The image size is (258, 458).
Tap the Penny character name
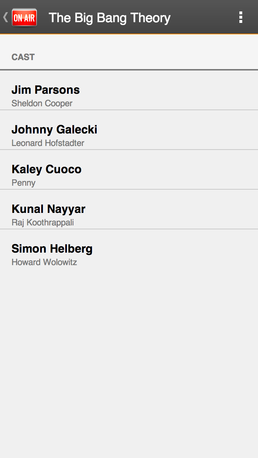tap(23, 183)
